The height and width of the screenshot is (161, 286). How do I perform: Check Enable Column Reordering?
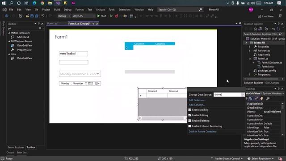point(189,126)
